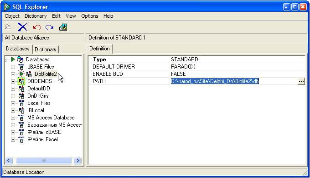
Task: Click the blue Redo arrow icon
Action: (49, 27)
